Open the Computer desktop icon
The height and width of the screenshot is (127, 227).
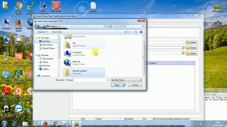[6, 24]
